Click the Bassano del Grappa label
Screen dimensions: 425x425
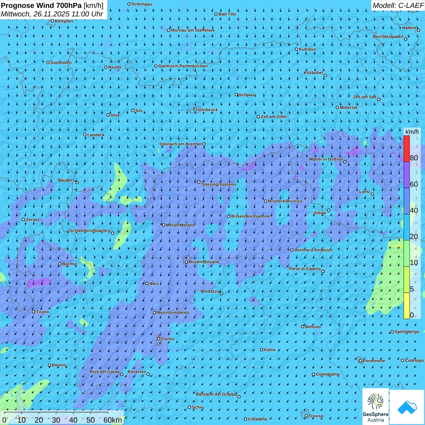[x=216, y=394]
